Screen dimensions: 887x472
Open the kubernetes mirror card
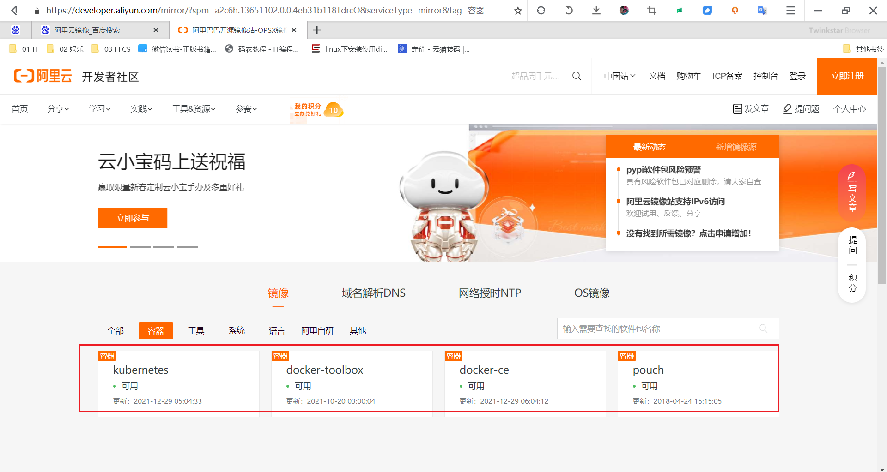179,384
